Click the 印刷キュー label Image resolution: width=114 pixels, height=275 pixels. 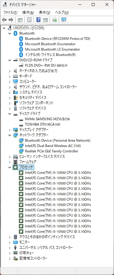coord(26,253)
